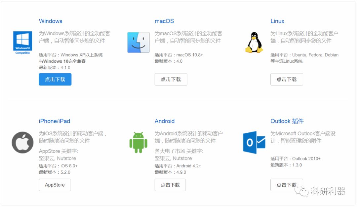Click 点击下载 under Linux
This screenshot has height=207, width=357.
tap(287, 79)
